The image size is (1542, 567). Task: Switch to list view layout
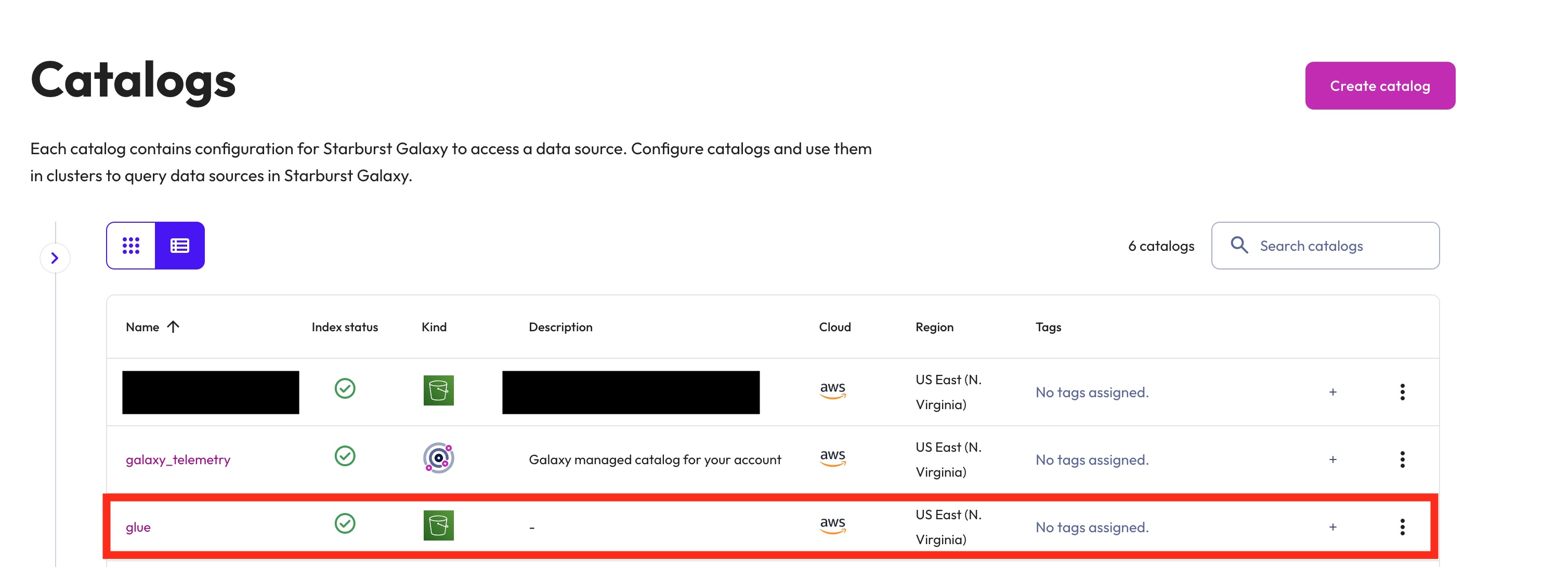pyautogui.click(x=179, y=246)
